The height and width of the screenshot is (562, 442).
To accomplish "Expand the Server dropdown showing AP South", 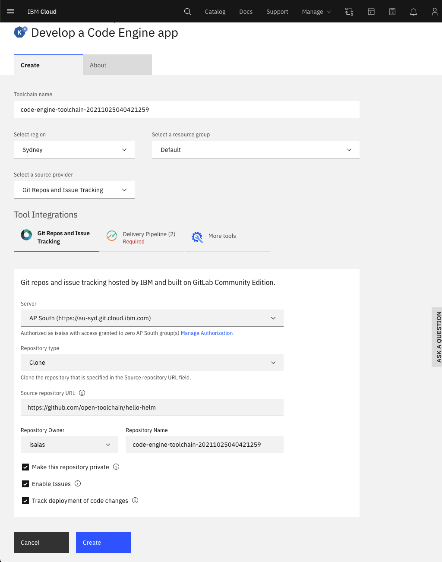I will click(x=152, y=318).
